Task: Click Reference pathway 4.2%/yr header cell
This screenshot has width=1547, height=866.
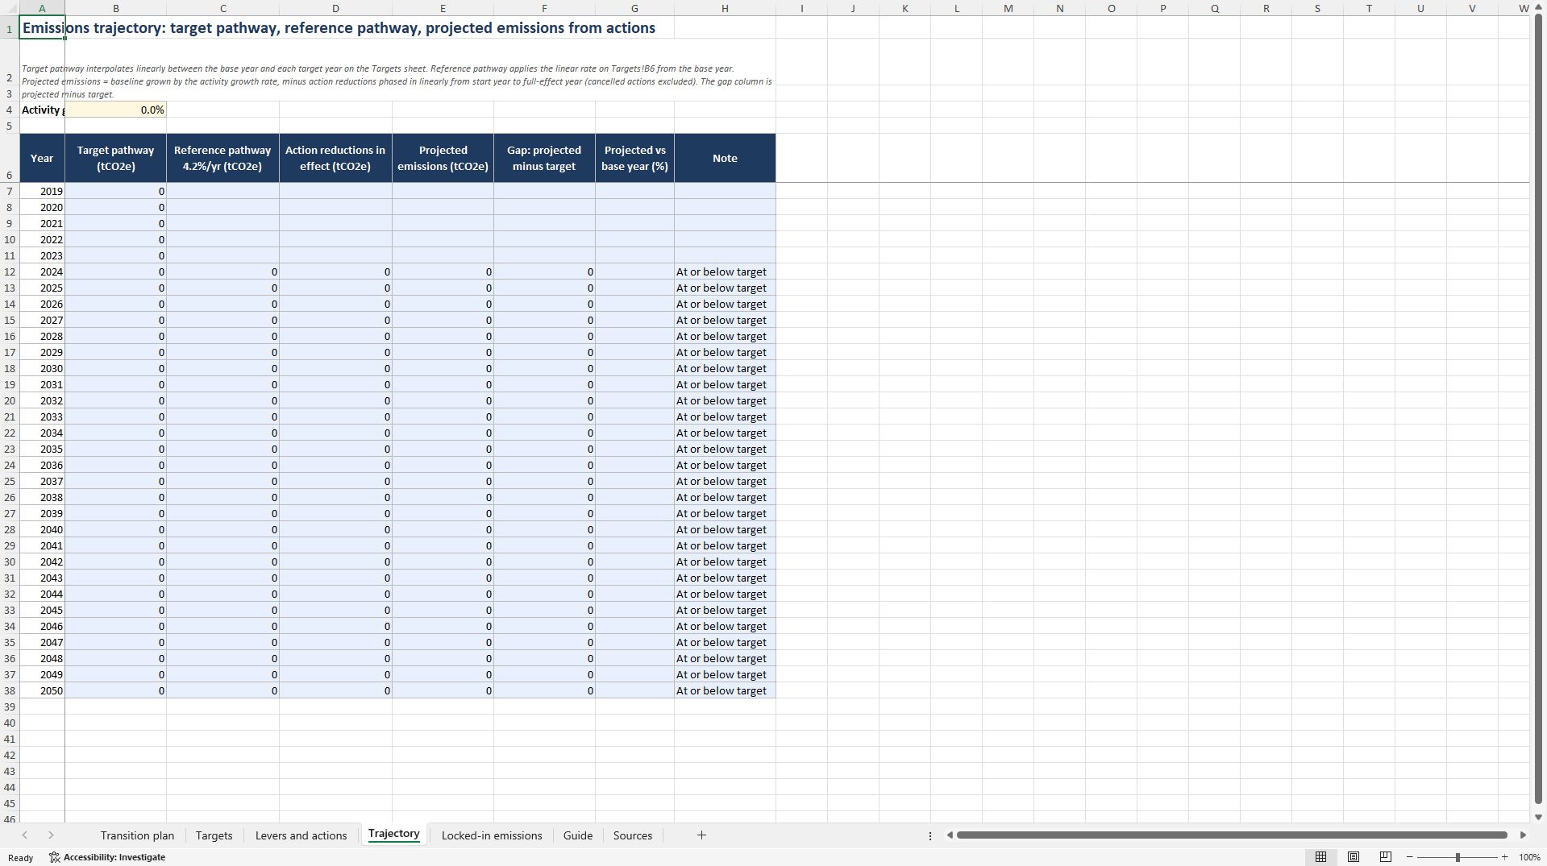Action: click(222, 158)
